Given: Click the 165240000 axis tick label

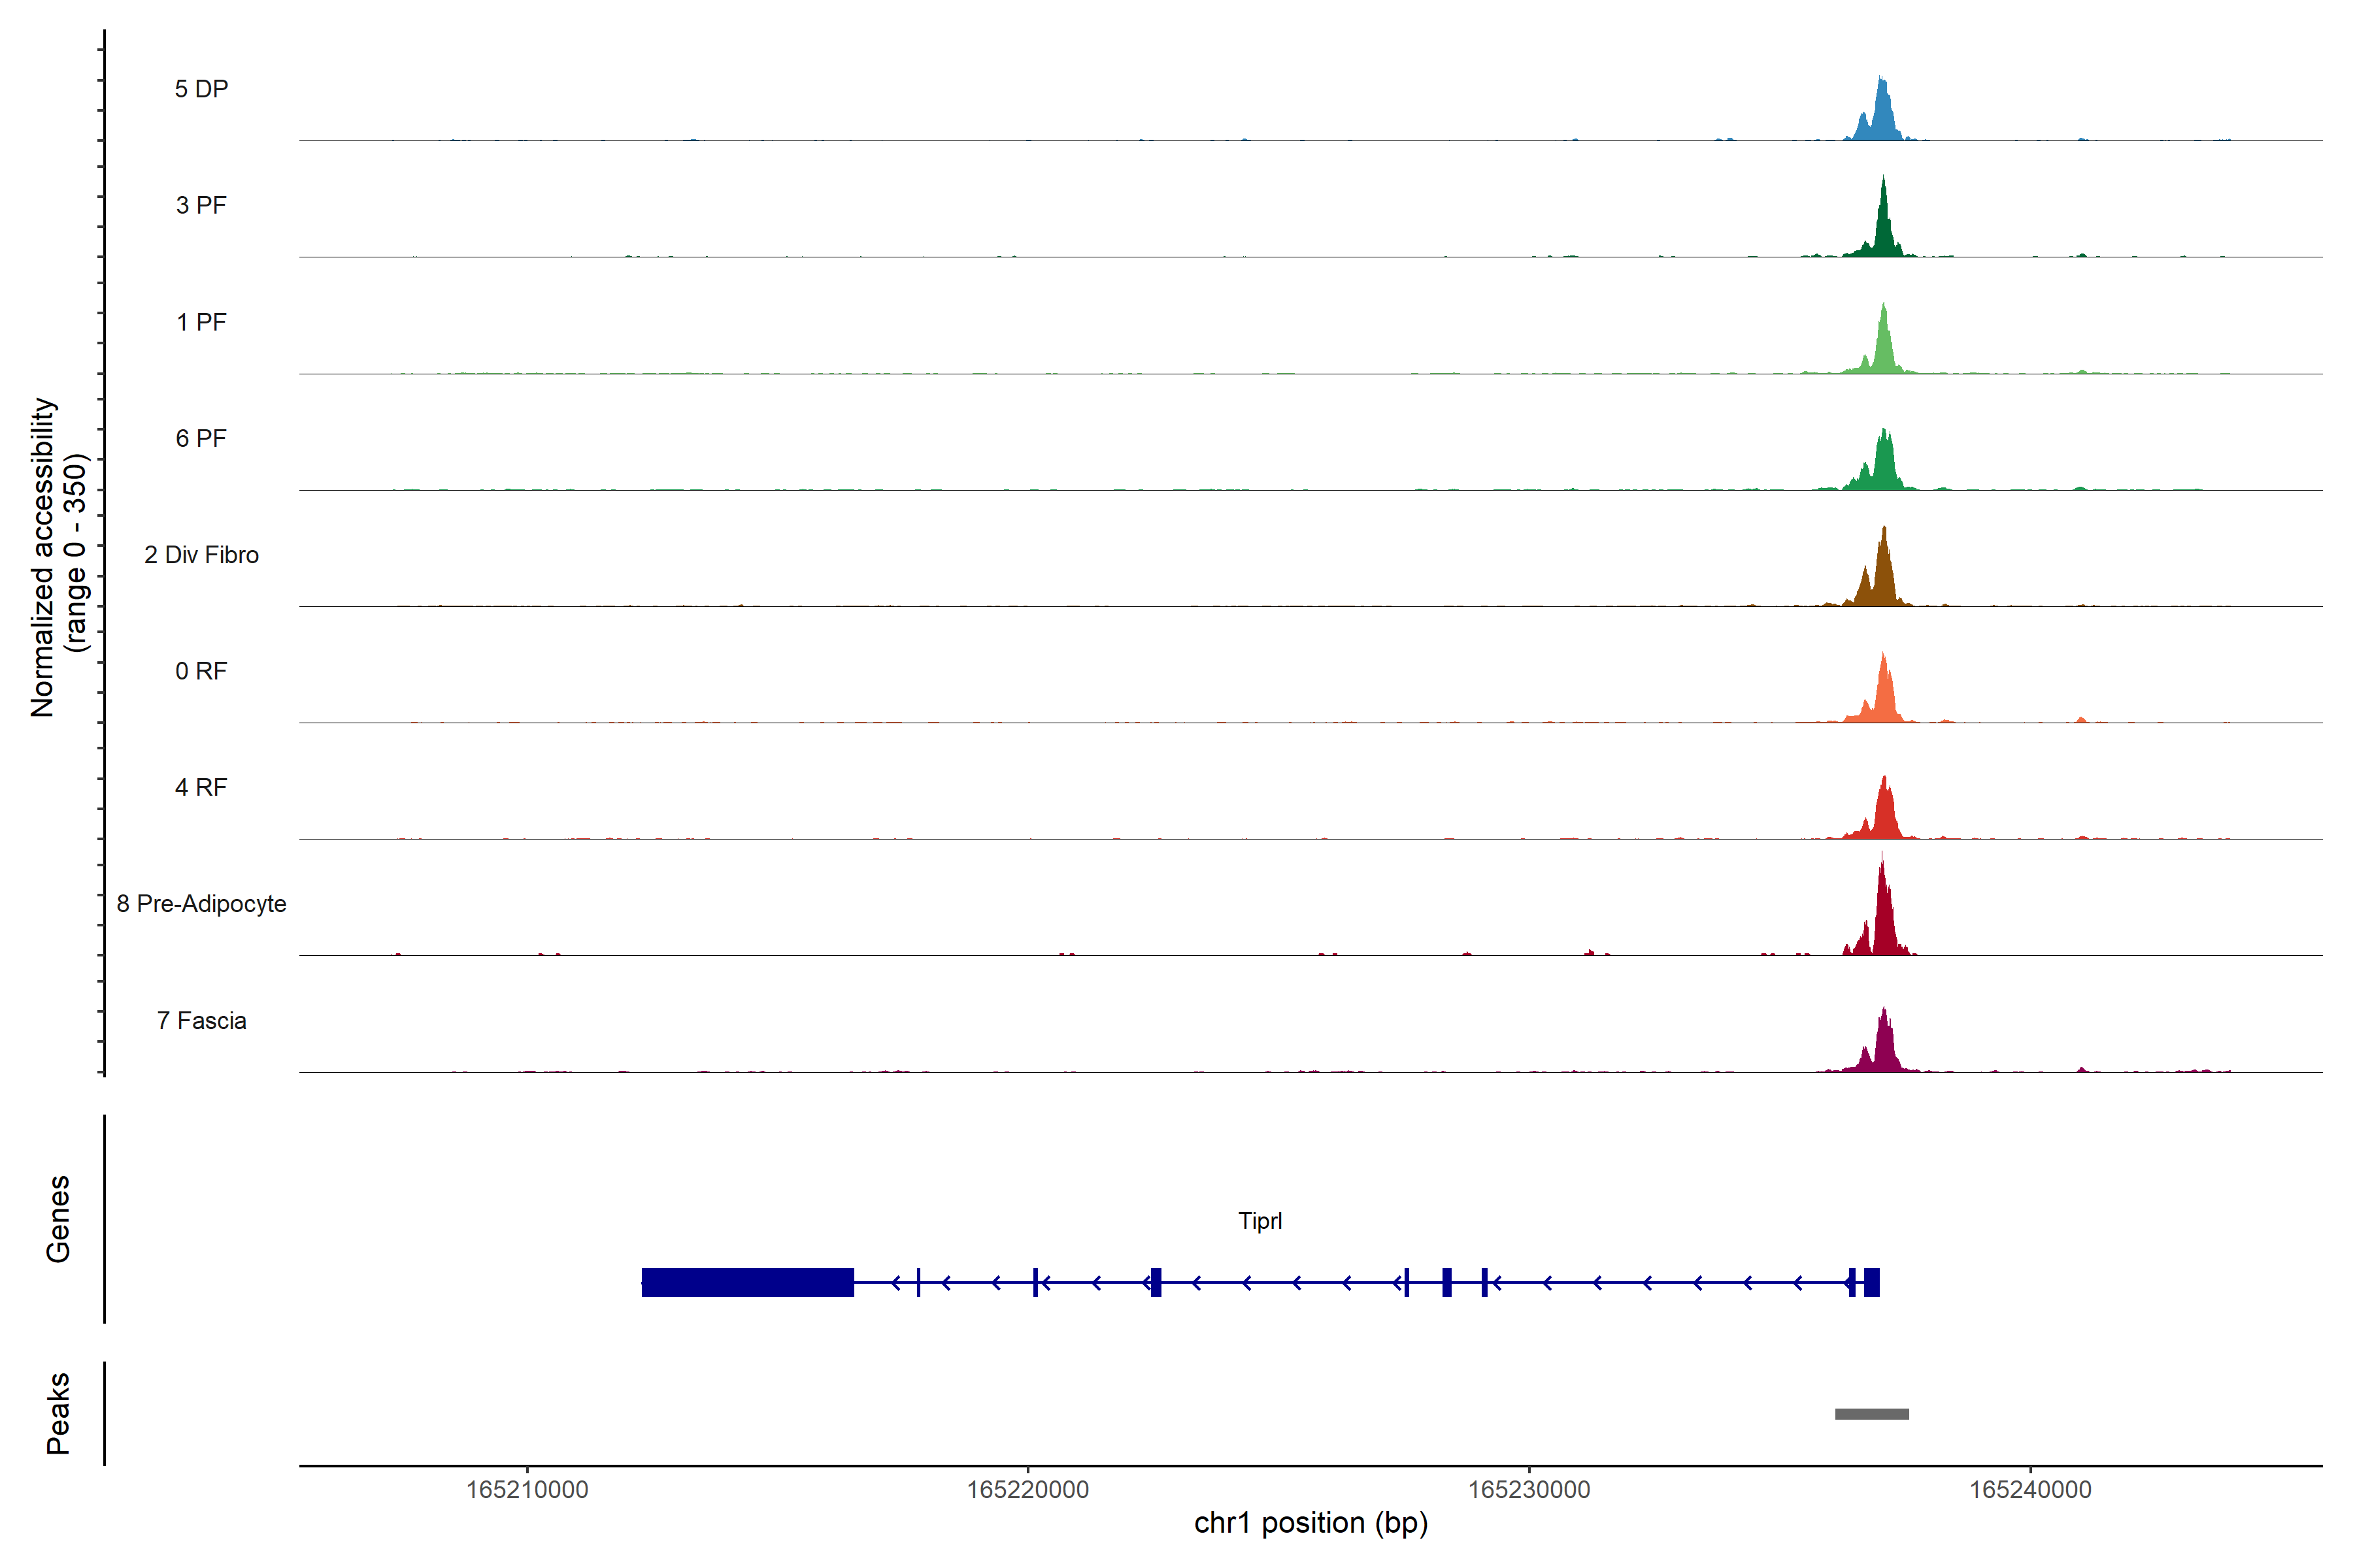Looking at the screenshot, I should (x=2030, y=1490).
